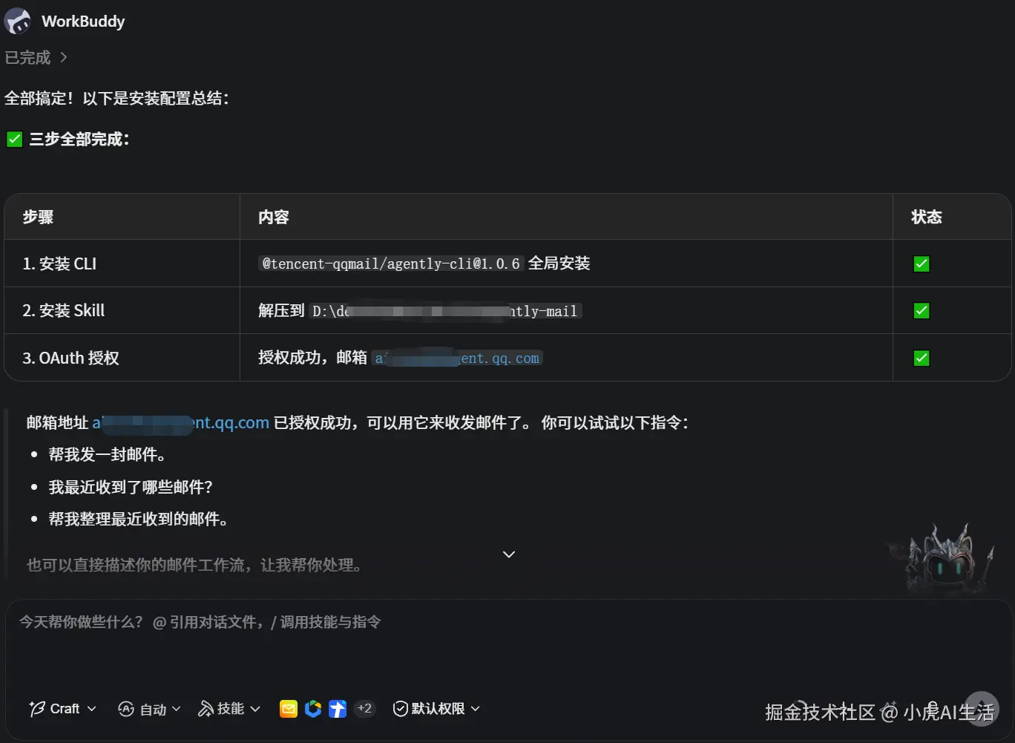Click the yellow mail connector icon
1015x743 pixels.
pos(289,709)
